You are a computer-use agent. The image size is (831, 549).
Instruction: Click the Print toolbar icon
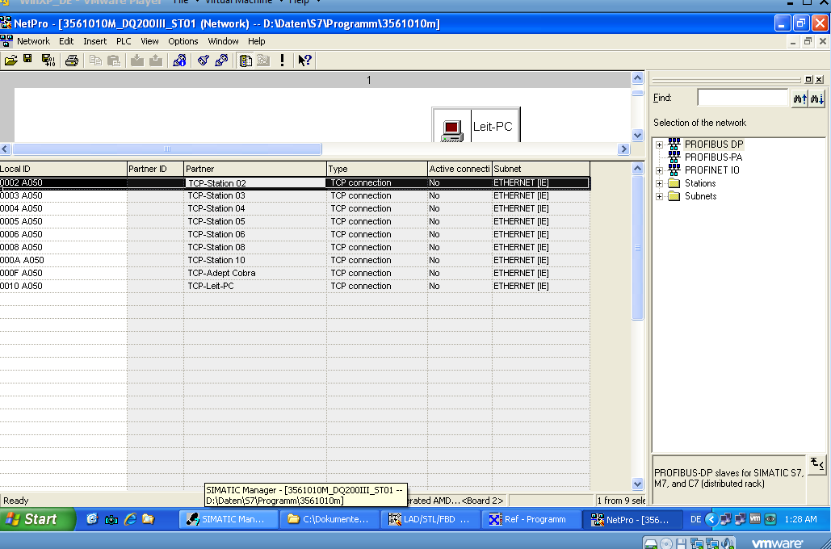pos(72,61)
